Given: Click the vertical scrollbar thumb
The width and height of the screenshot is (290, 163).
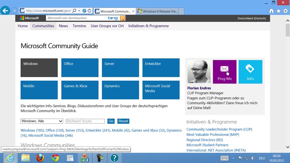Looking at the screenshot, I should click(287, 30).
